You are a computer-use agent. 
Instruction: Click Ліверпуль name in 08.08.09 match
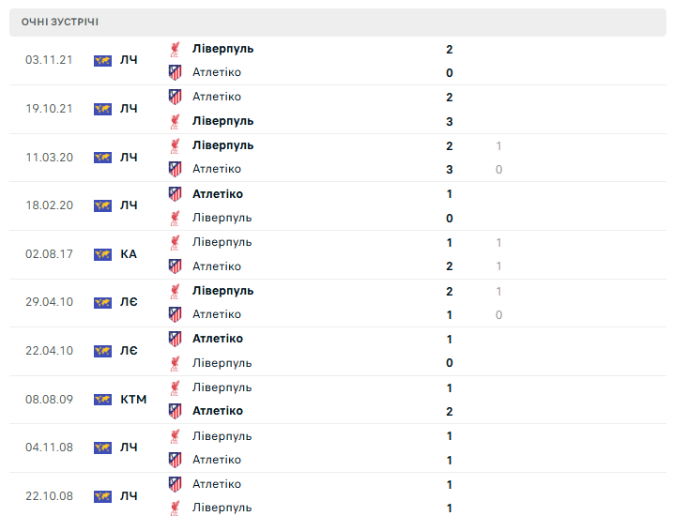pos(222,387)
